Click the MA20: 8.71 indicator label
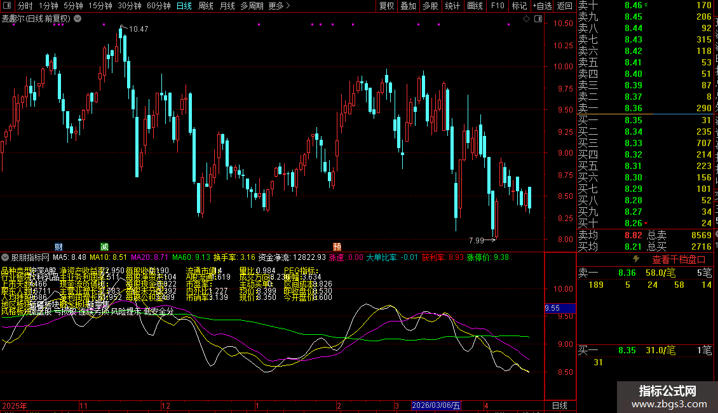 click(x=149, y=257)
